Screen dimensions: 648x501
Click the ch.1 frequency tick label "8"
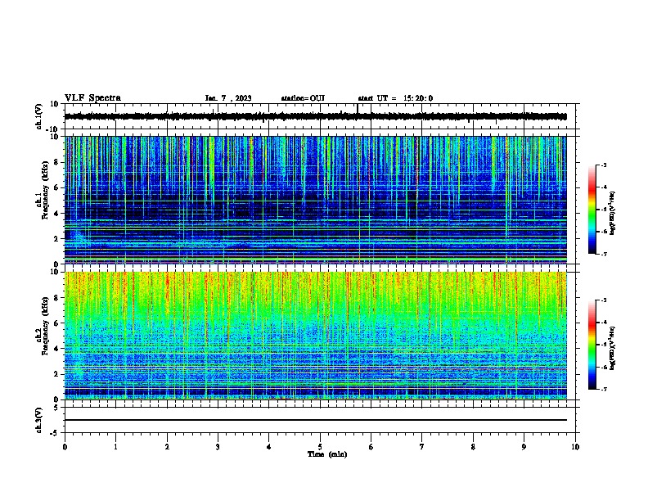tap(56, 162)
